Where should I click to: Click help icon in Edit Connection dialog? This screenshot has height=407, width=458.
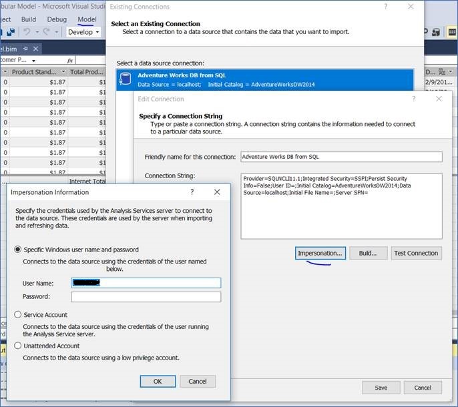[x=414, y=99]
